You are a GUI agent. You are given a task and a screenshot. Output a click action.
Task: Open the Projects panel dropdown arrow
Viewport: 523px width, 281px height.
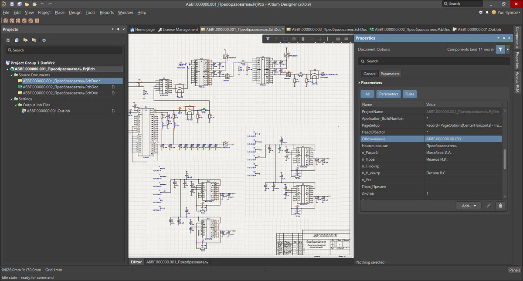click(112, 29)
